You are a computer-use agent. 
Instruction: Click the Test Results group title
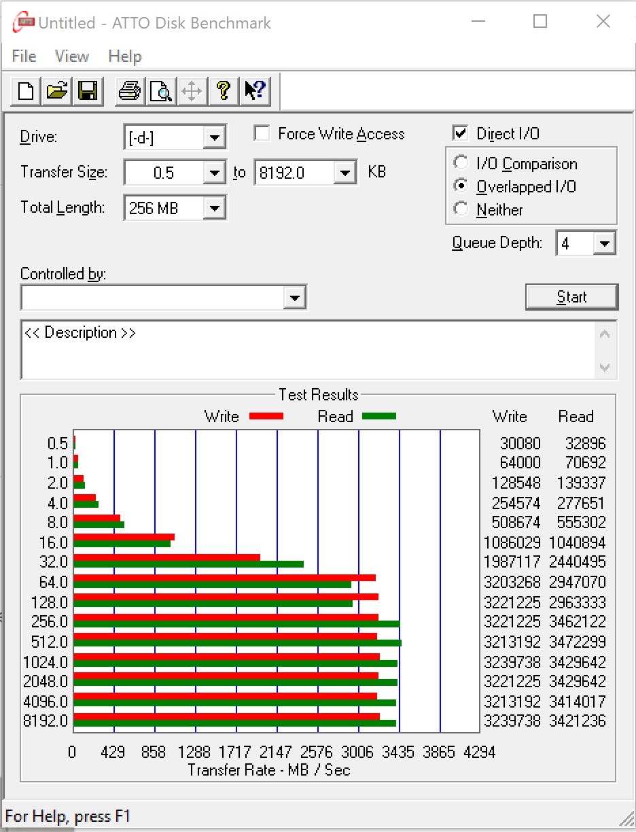coord(319,395)
